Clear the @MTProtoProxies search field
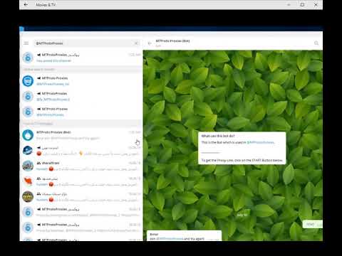The width and height of the screenshot is (342, 256). 136,43
